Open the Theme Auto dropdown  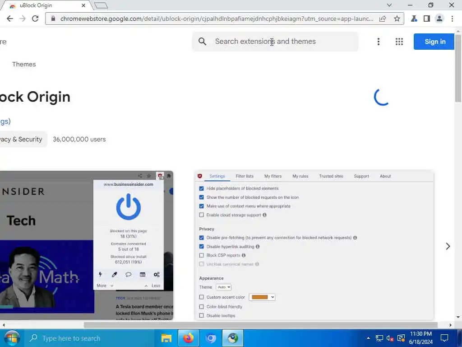pyautogui.click(x=224, y=287)
